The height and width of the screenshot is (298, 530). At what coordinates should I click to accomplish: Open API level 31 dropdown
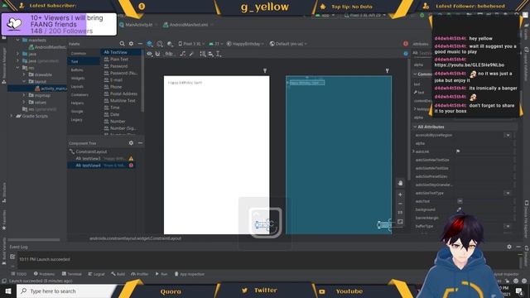pyautogui.click(x=215, y=44)
